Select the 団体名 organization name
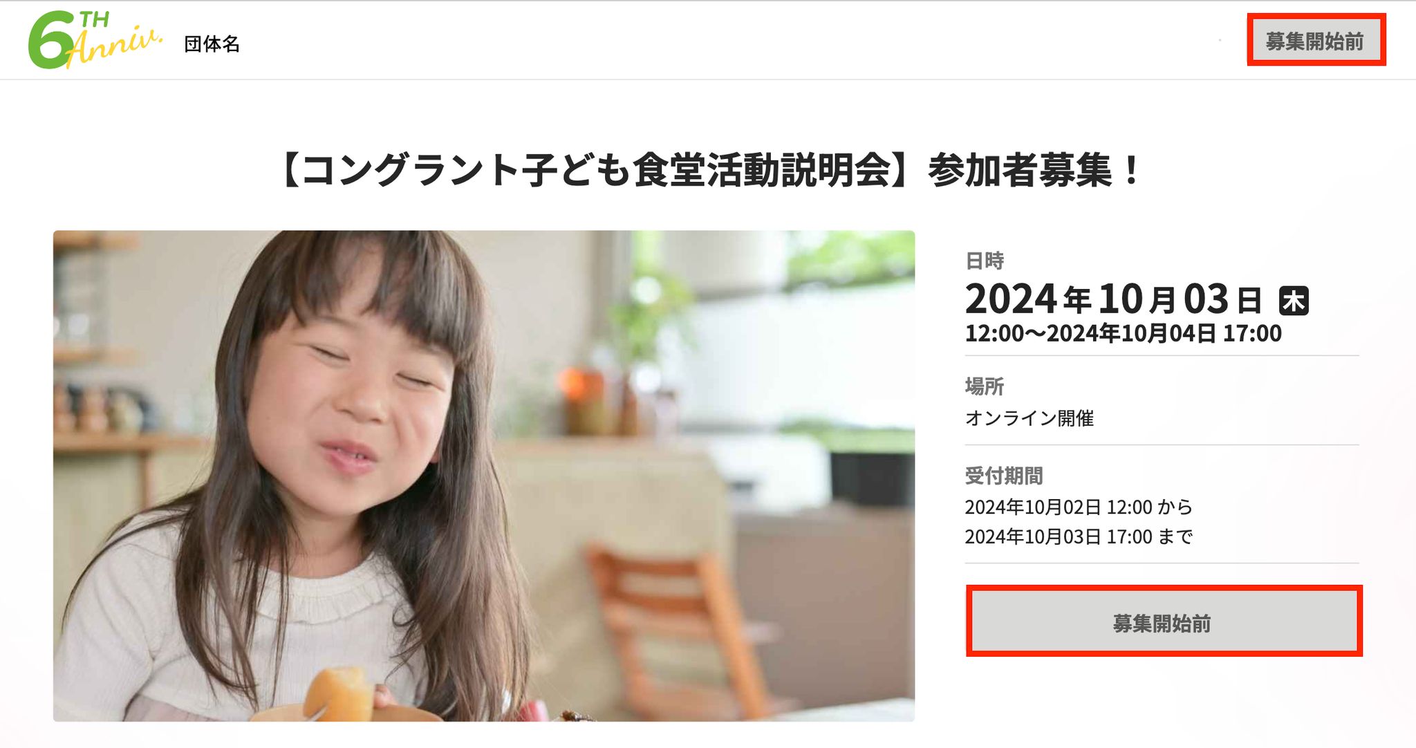1416x748 pixels. coord(212,44)
